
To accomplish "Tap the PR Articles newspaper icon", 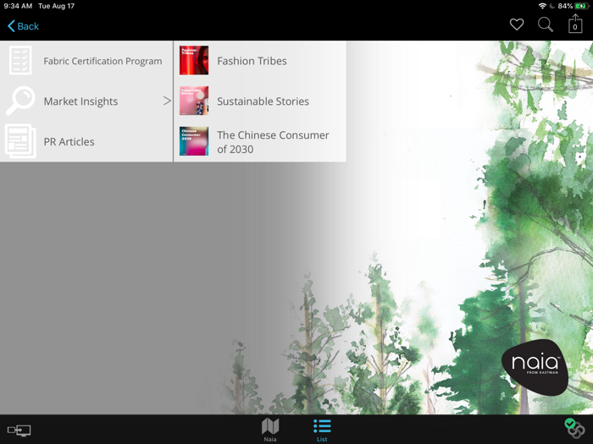I will pyautogui.click(x=20, y=141).
